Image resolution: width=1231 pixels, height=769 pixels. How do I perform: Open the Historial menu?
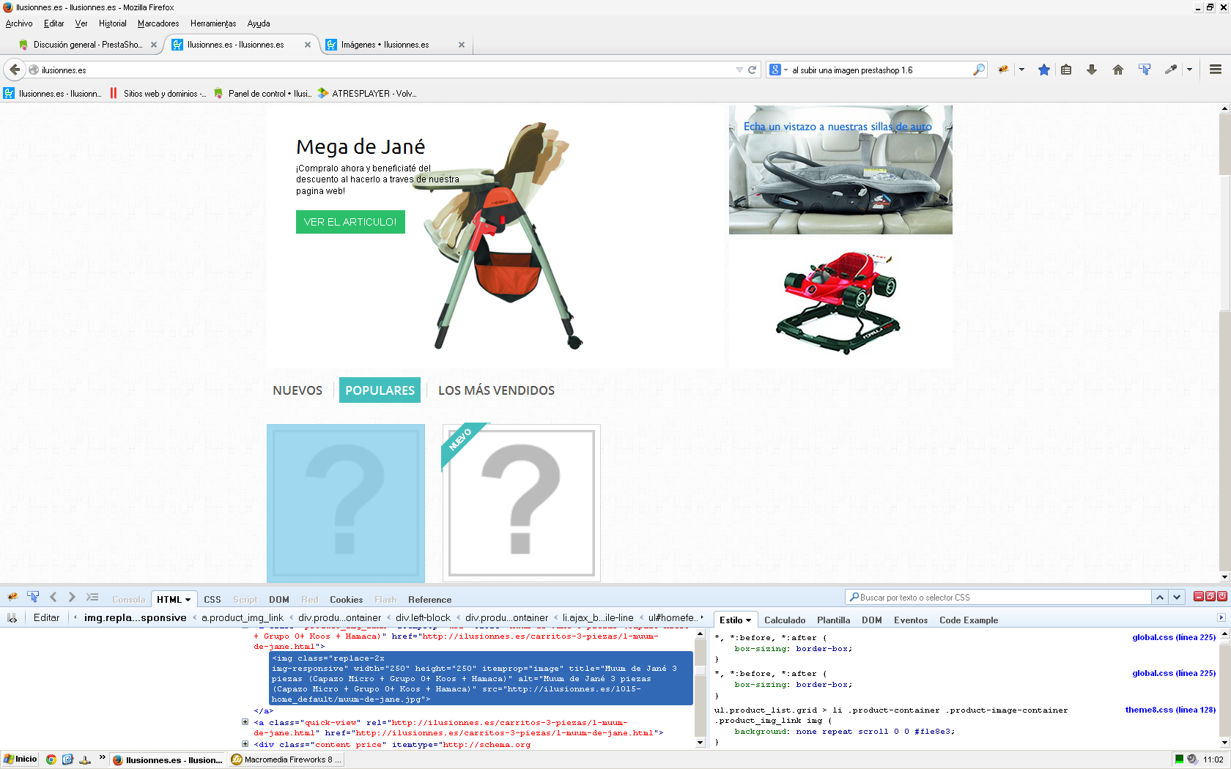point(113,23)
